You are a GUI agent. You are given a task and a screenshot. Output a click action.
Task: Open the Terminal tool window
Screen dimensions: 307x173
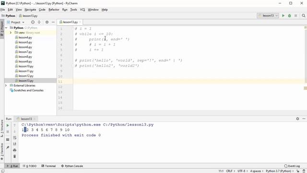pyautogui.click(x=48, y=166)
